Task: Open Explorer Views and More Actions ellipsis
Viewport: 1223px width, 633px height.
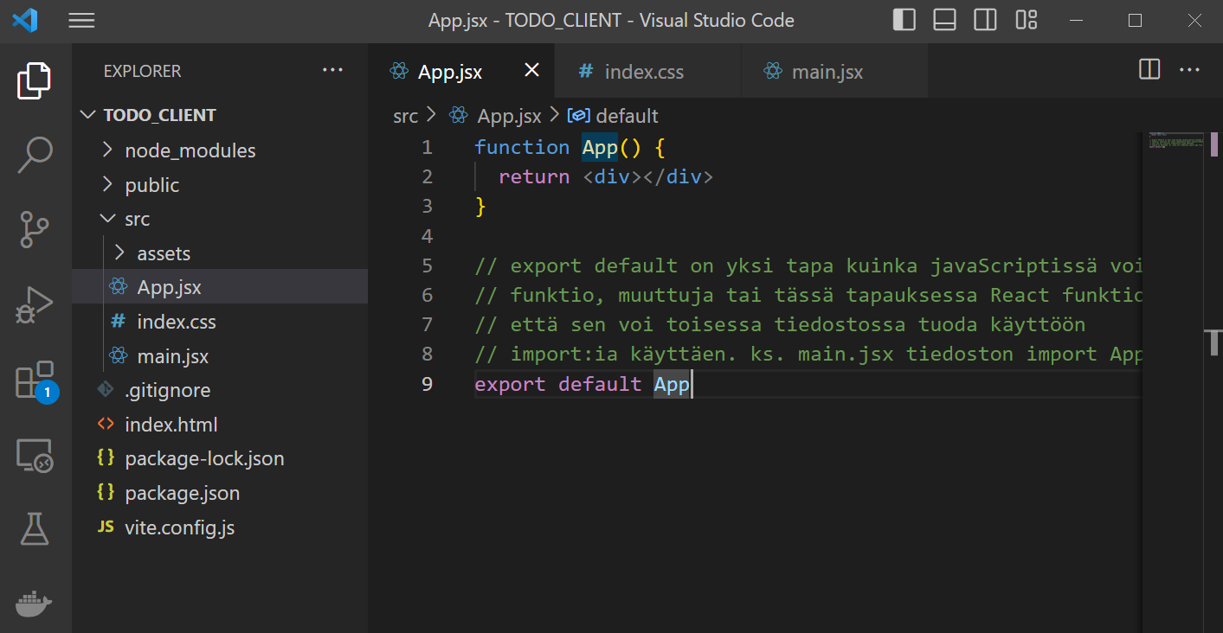Action: [x=333, y=70]
